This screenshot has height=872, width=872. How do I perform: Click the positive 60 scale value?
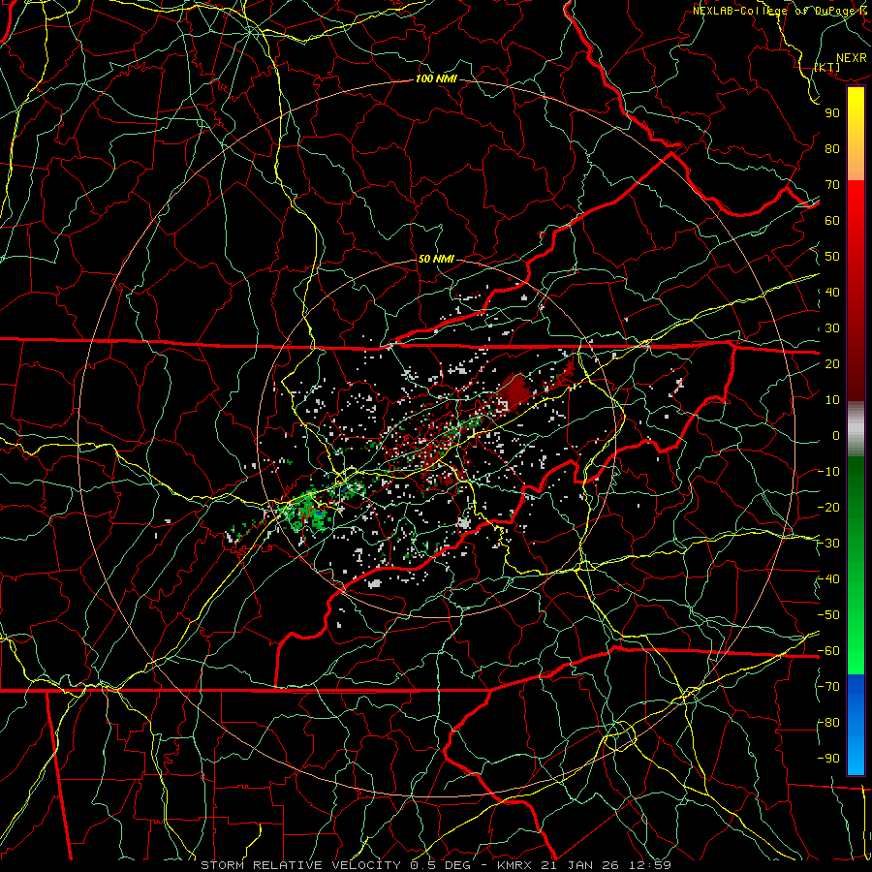coord(832,220)
